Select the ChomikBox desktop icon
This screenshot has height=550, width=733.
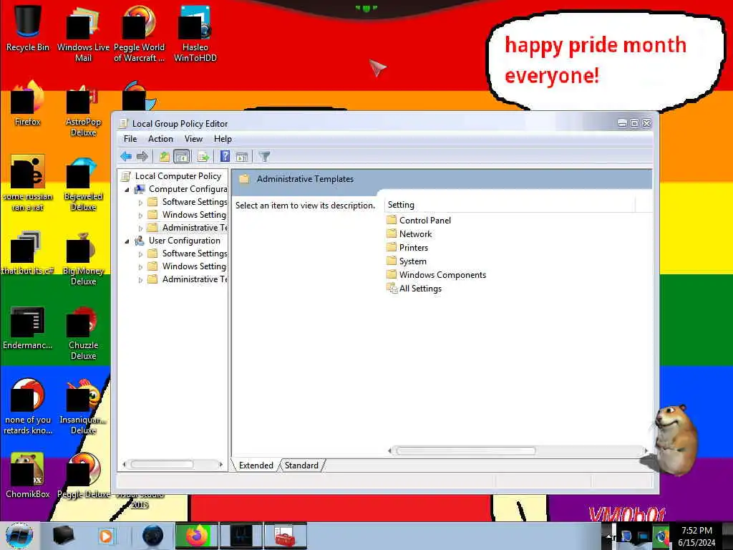tap(28, 476)
